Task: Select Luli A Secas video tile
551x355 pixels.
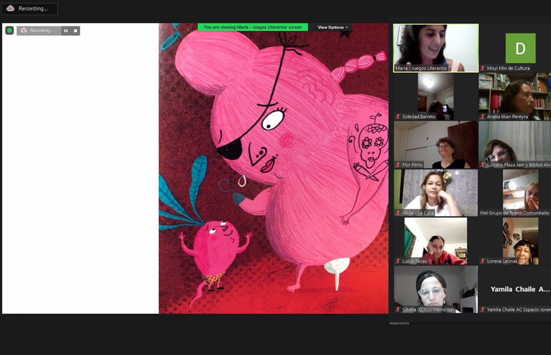Action: point(436,241)
